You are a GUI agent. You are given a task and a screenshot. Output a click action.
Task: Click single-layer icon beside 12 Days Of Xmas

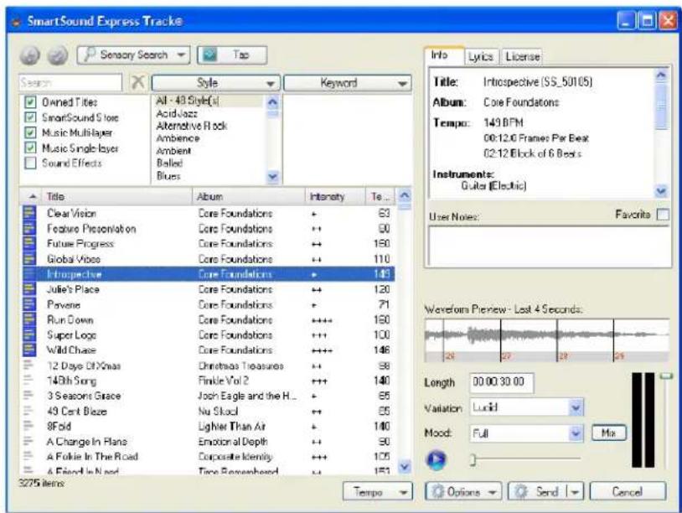pyautogui.click(x=28, y=365)
